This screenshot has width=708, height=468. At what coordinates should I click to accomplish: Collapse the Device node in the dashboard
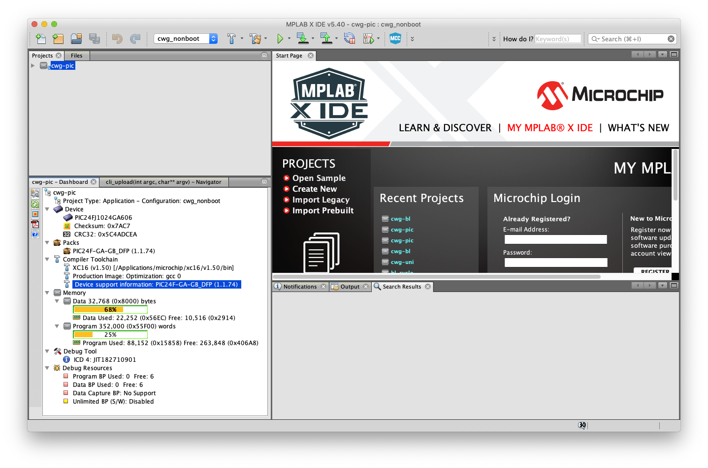(x=47, y=209)
